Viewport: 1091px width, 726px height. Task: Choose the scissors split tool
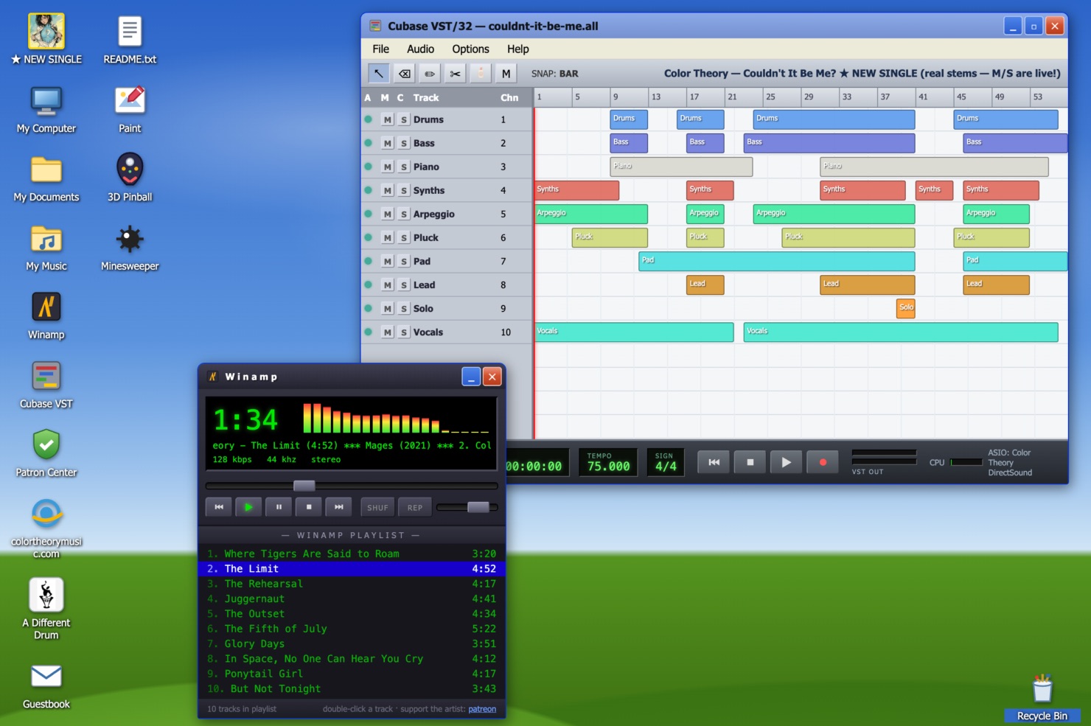456,73
